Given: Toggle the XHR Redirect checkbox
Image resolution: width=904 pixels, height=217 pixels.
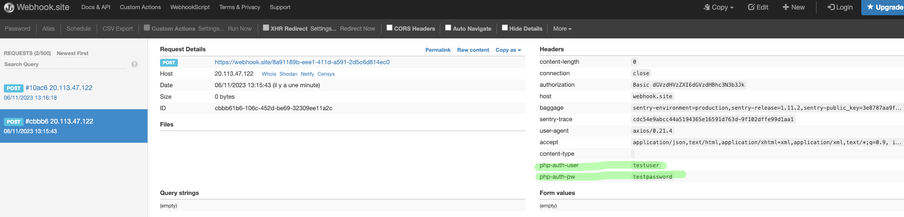Looking at the screenshot, I should tap(266, 28).
